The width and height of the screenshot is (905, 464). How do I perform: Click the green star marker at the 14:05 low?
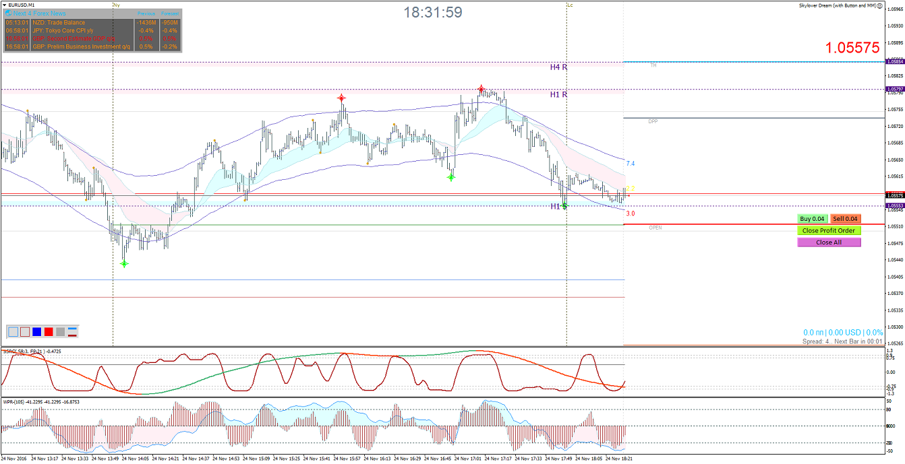click(124, 264)
